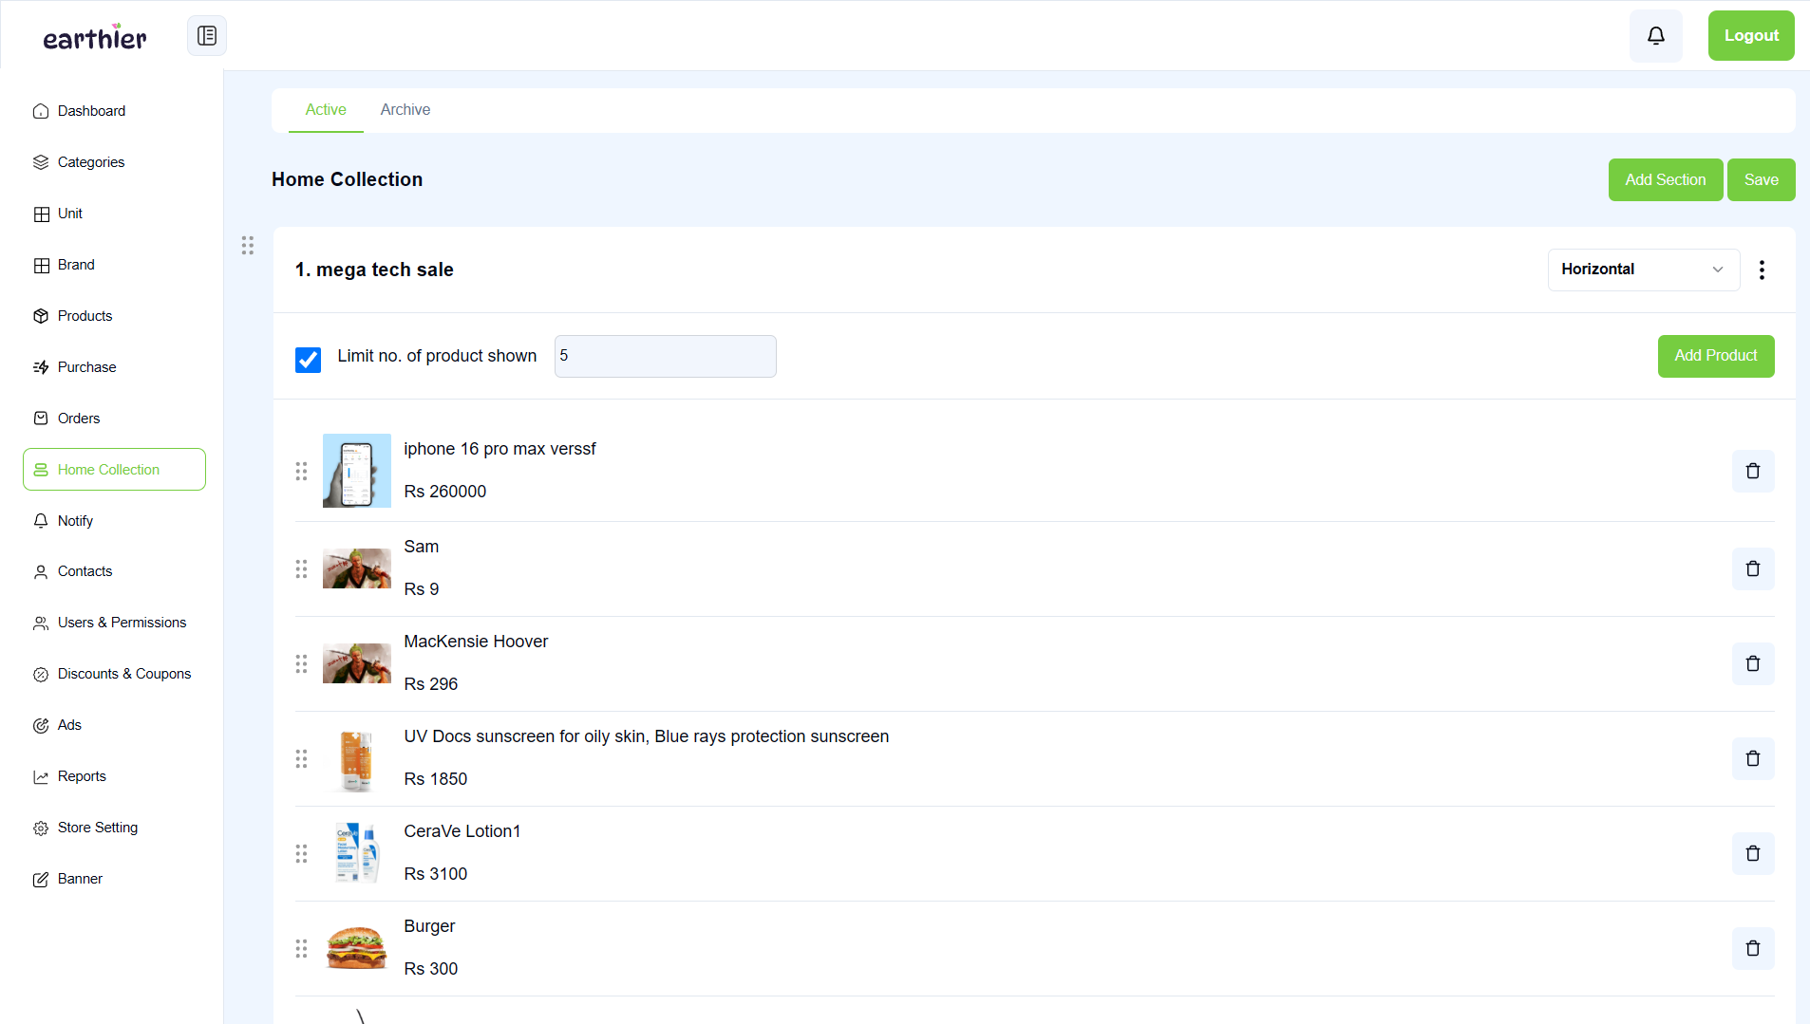Open the Purchase lightning icon
This screenshot has height=1024, width=1810.
[x=41, y=367]
